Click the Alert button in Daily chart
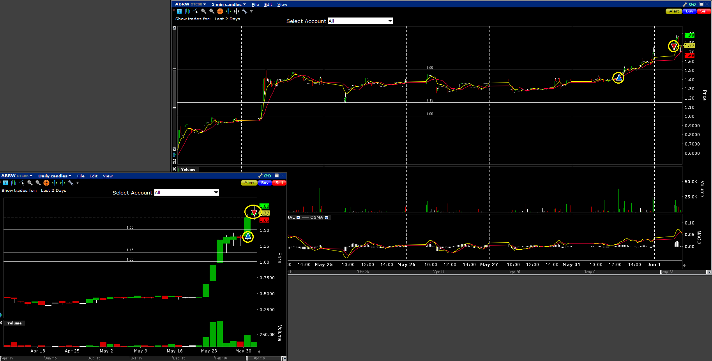The image size is (712, 361). [x=249, y=183]
